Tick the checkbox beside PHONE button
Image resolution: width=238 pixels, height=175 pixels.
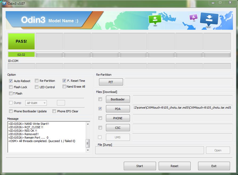point(100,118)
